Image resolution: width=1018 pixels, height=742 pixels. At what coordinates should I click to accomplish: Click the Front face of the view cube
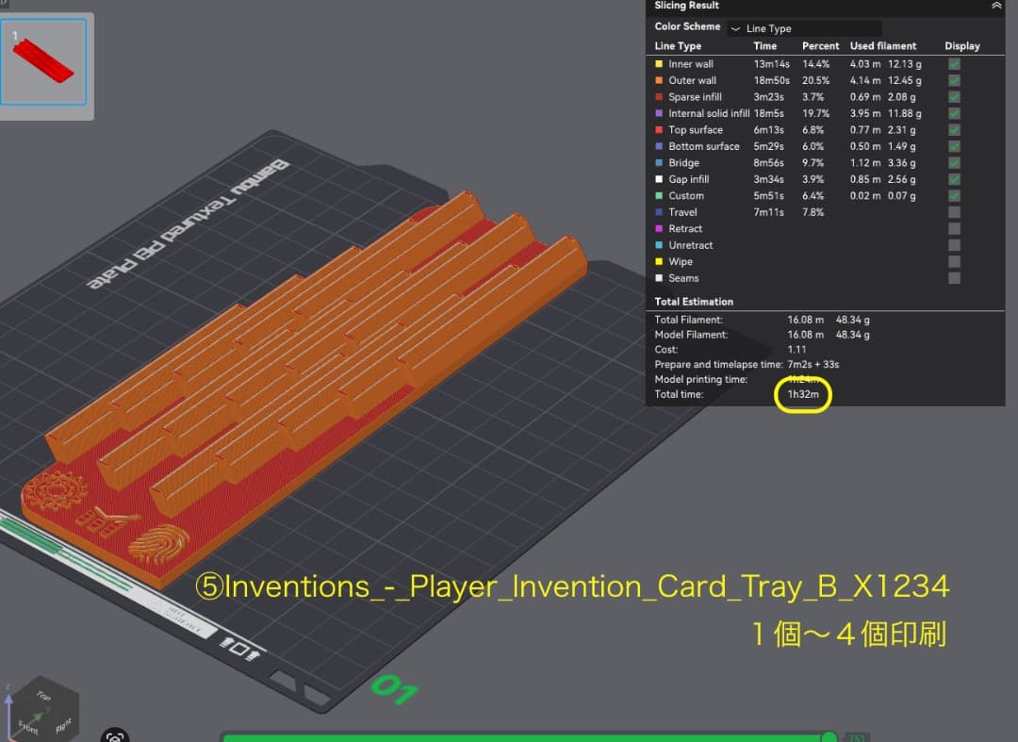tap(29, 724)
